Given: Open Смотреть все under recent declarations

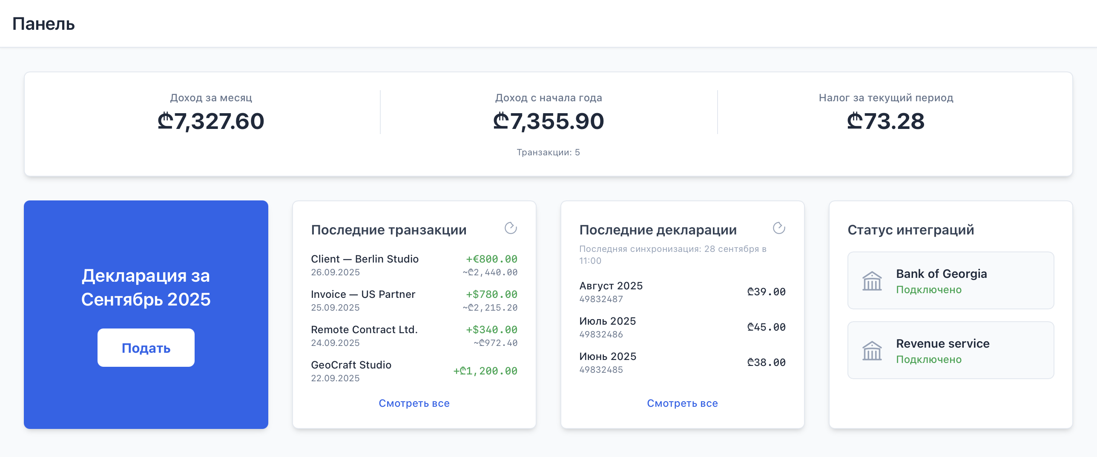Looking at the screenshot, I should point(682,403).
